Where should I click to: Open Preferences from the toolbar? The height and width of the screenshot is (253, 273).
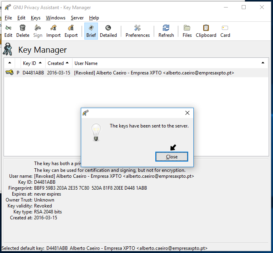pos(137,31)
